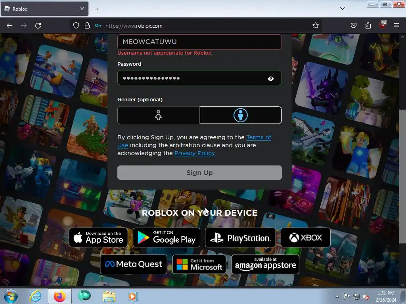Show hidden system tray icons
The height and width of the screenshot is (304, 406).
(337, 296)
